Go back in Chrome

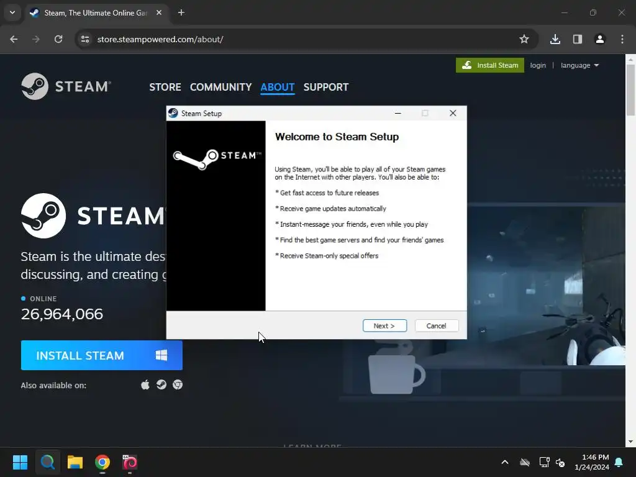click(14, 39)
